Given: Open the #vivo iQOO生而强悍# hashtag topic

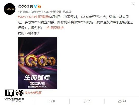Looking at the screenshot, I should (x=34, y=17).
